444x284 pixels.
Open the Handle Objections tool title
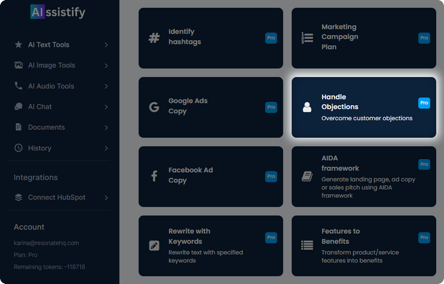pyautogui.click(x=339, y=102)
